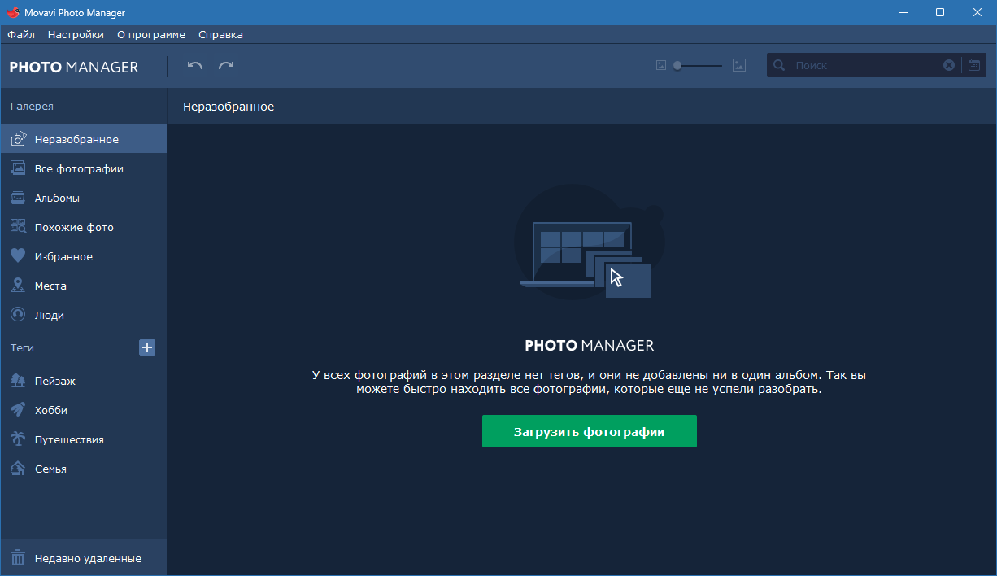
Task: Open Избранное label
Action: point(63,256)
